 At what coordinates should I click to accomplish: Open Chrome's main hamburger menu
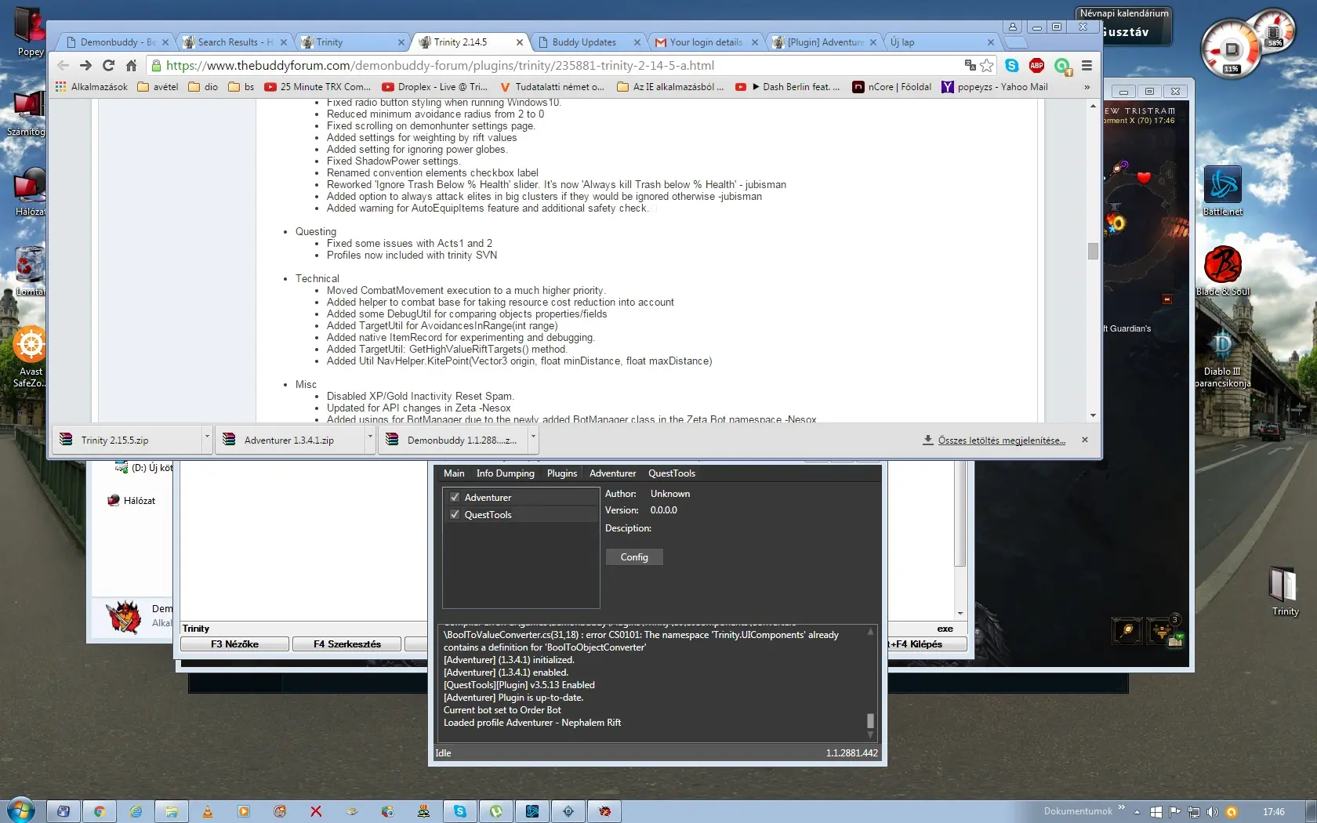pos(1087,66)
